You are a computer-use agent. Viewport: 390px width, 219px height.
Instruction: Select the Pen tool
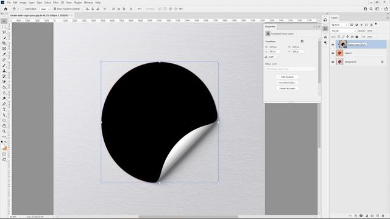click(x=4, y=104)
